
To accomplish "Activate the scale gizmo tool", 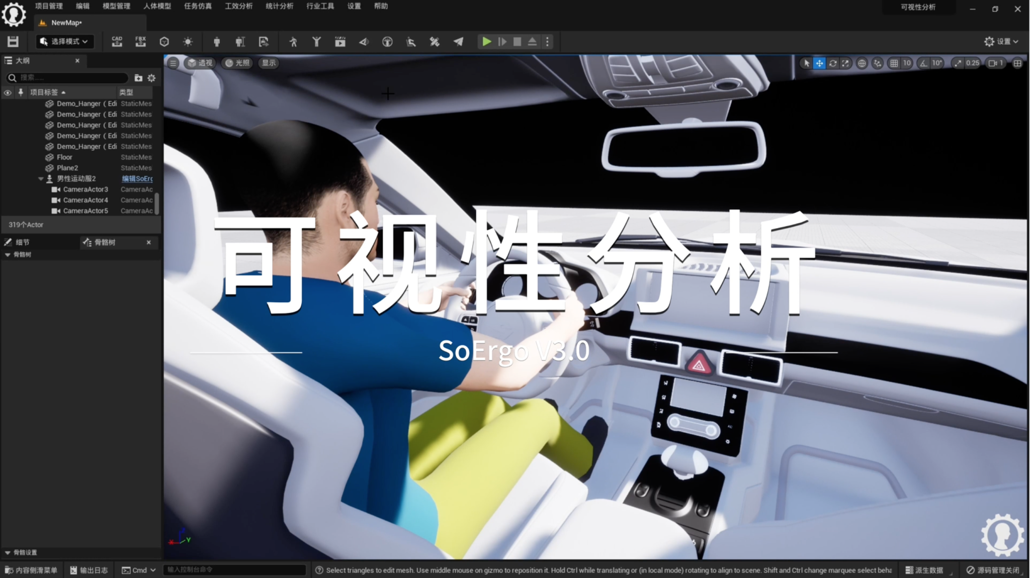I will (x=845, y=63).
